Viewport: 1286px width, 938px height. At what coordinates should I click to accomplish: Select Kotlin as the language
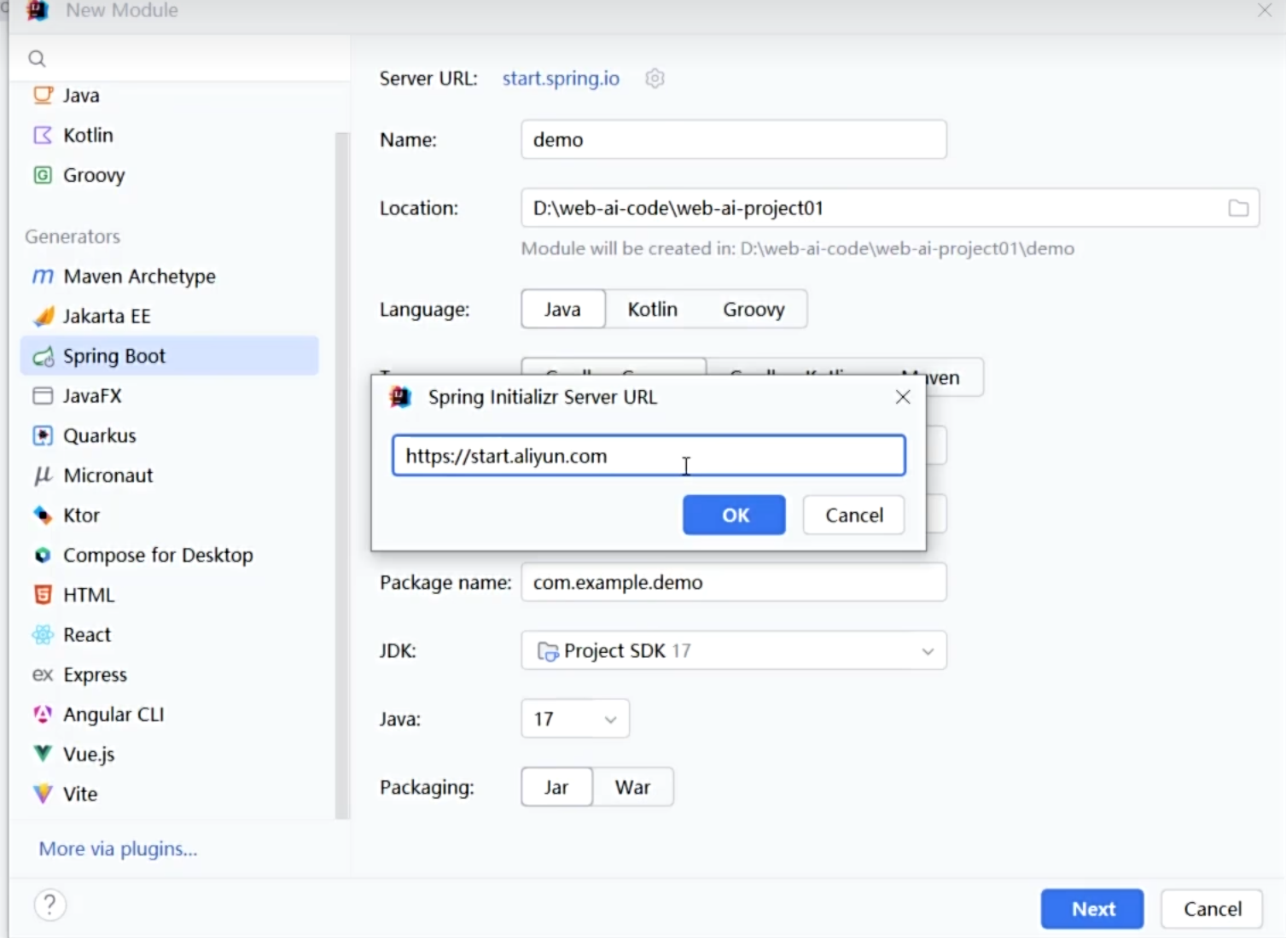click(652, 309)
